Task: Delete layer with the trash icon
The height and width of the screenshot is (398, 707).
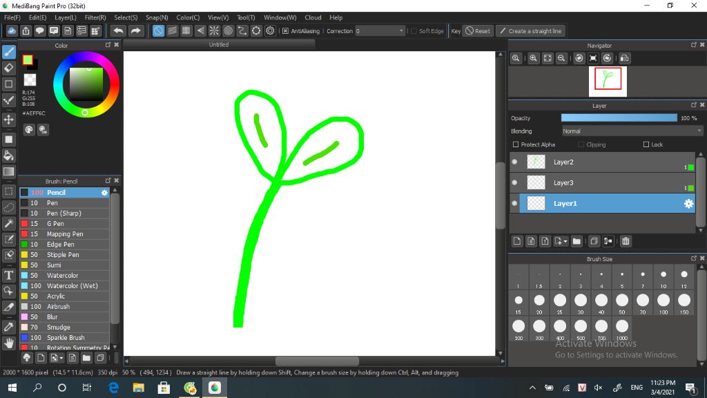Action: (626, 241)
